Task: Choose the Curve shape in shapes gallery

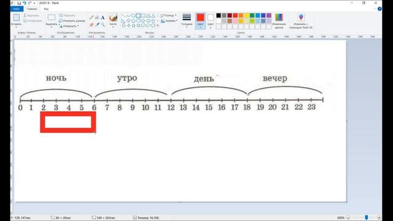Action: pyautogui.click(x=128, y=16)
